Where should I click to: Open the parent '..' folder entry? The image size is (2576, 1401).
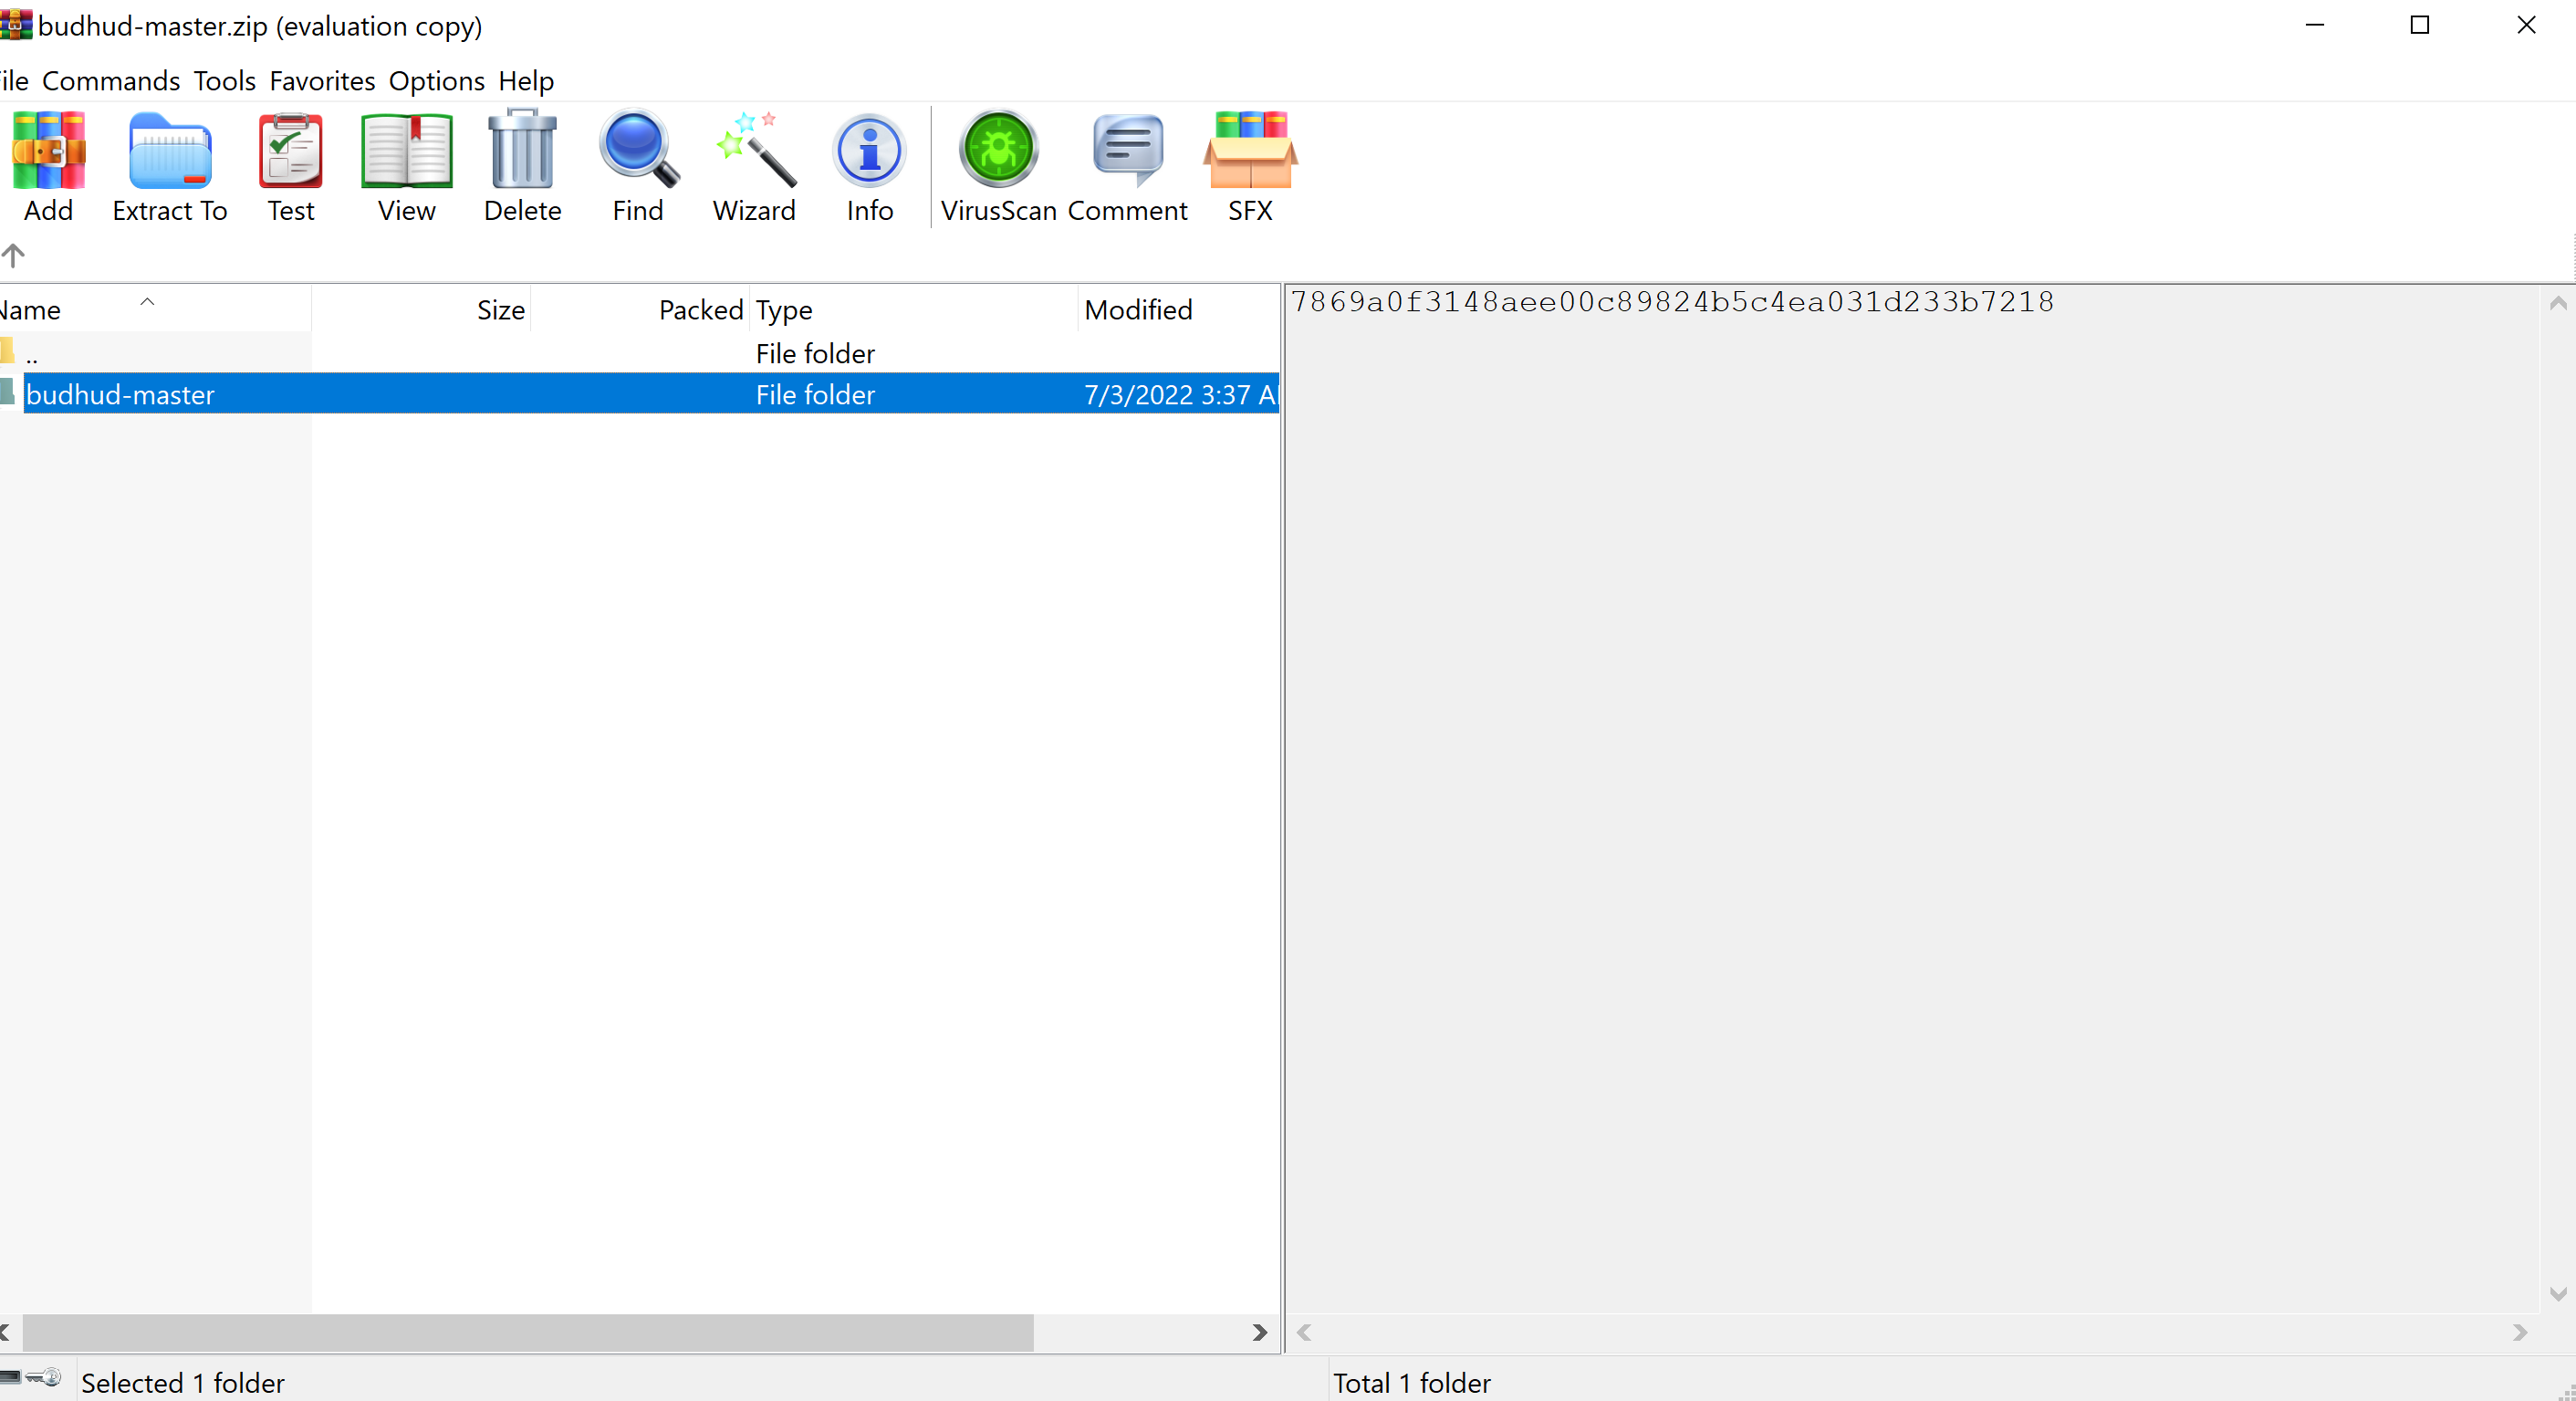tap(32, 354)
